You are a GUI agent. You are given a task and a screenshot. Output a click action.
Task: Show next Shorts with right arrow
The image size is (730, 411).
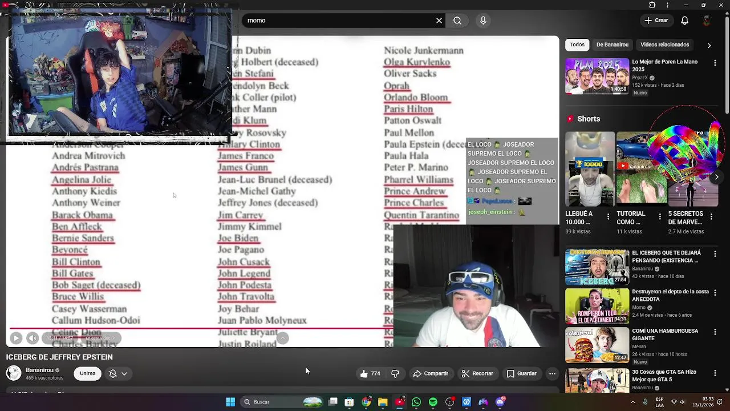[717, 177]
